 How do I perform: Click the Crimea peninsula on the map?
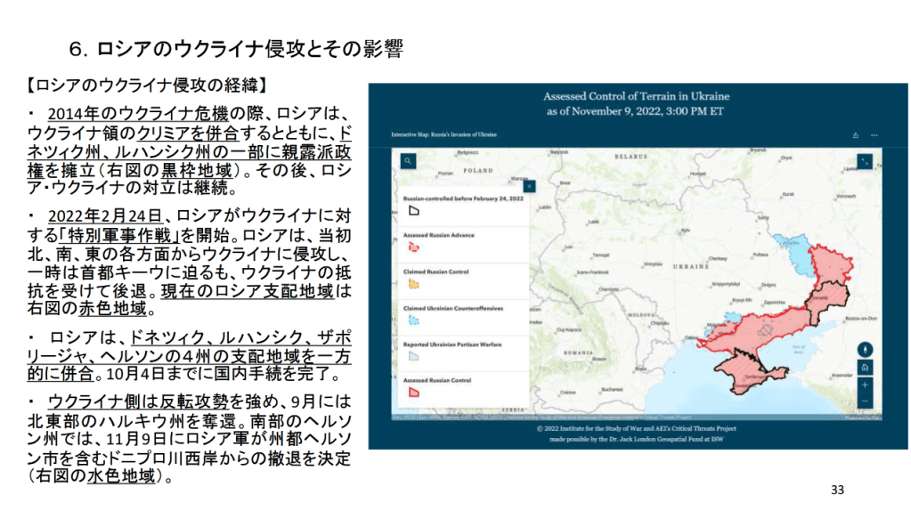click(757, 372)
